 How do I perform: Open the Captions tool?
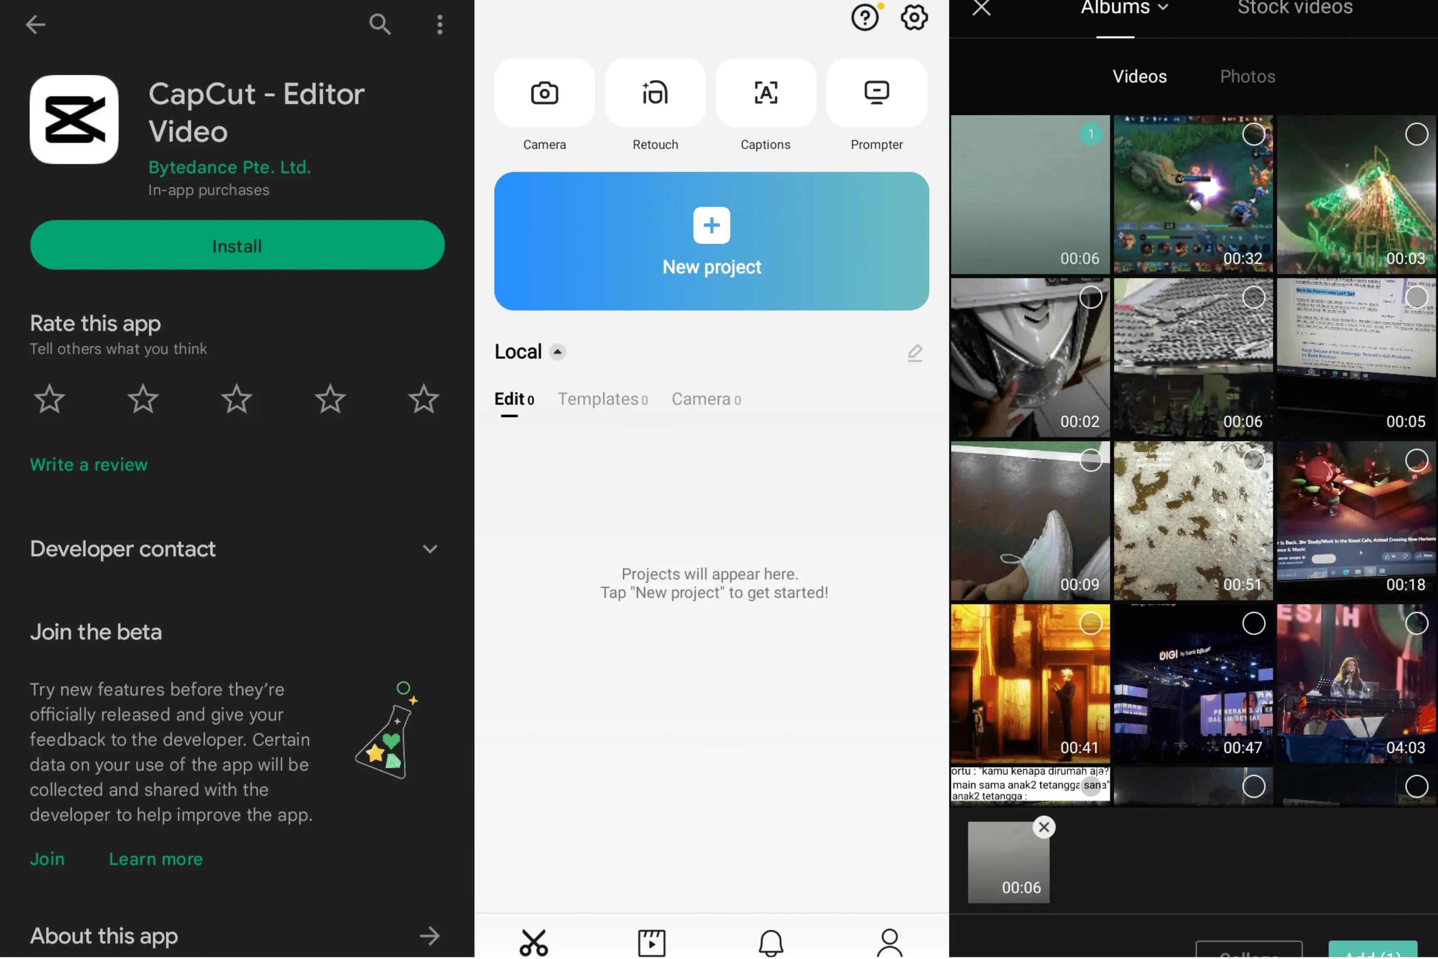765,93
